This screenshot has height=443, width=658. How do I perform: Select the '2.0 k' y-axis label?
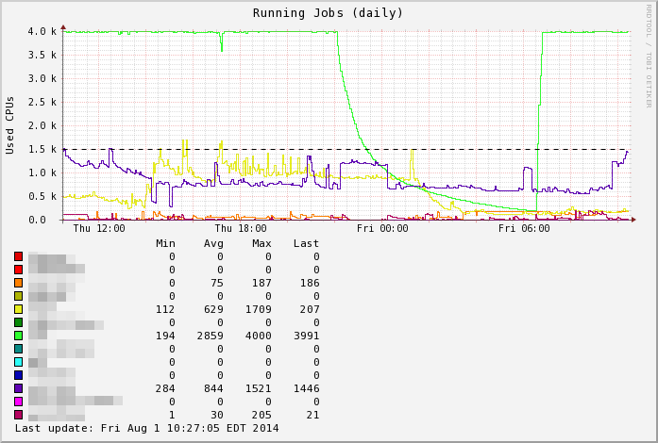[42, 125]
